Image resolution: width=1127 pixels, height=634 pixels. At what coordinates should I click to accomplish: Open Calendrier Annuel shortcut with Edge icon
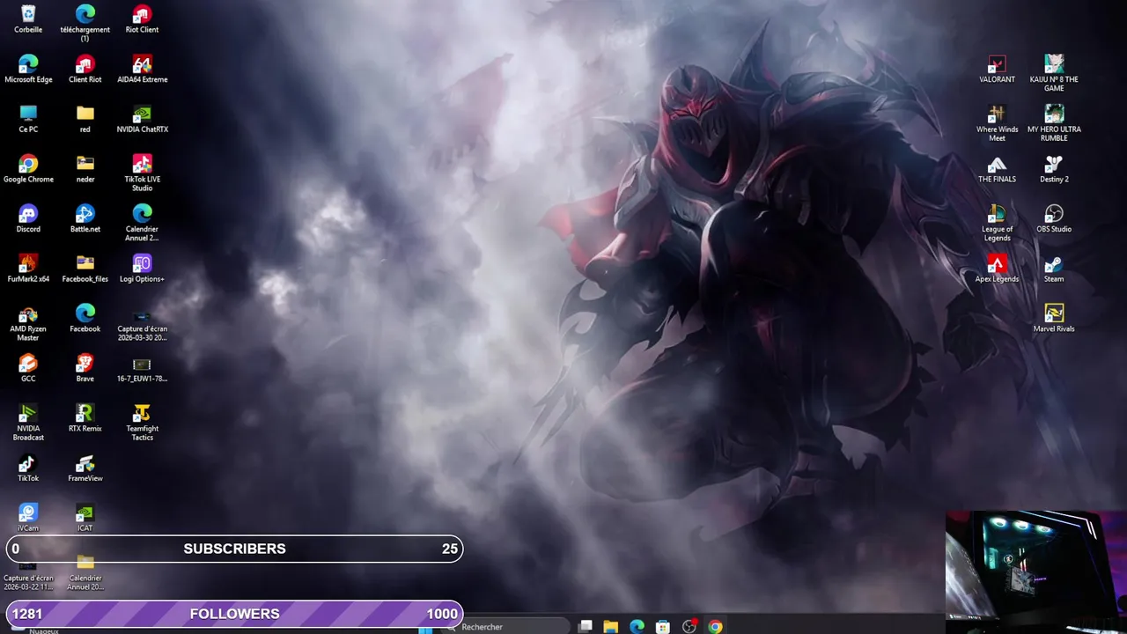[x=142, y=213]
